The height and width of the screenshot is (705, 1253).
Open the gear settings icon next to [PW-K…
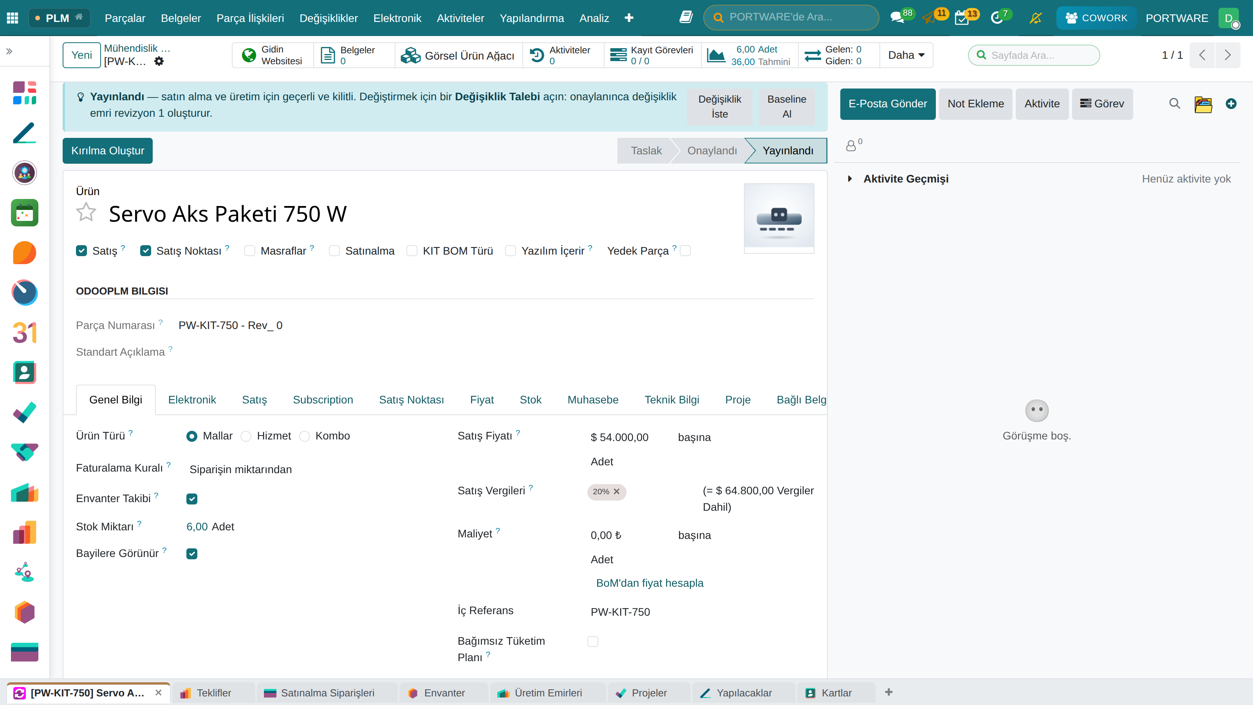159,61
